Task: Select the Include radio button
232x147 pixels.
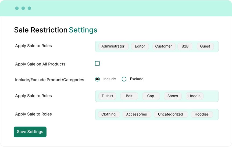Action: click(x=98, y=79)
